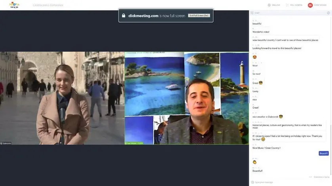Image resolution: width=332 pixels, height=186 pixels.
Task: Click the Croatia Full of Life logo
Action: tap(14, 5)
